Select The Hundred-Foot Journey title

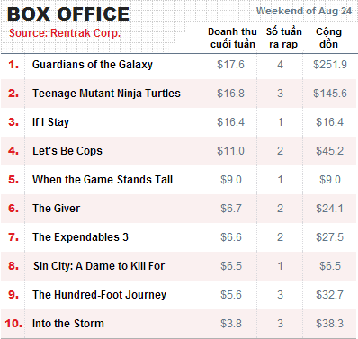(99, 295)
